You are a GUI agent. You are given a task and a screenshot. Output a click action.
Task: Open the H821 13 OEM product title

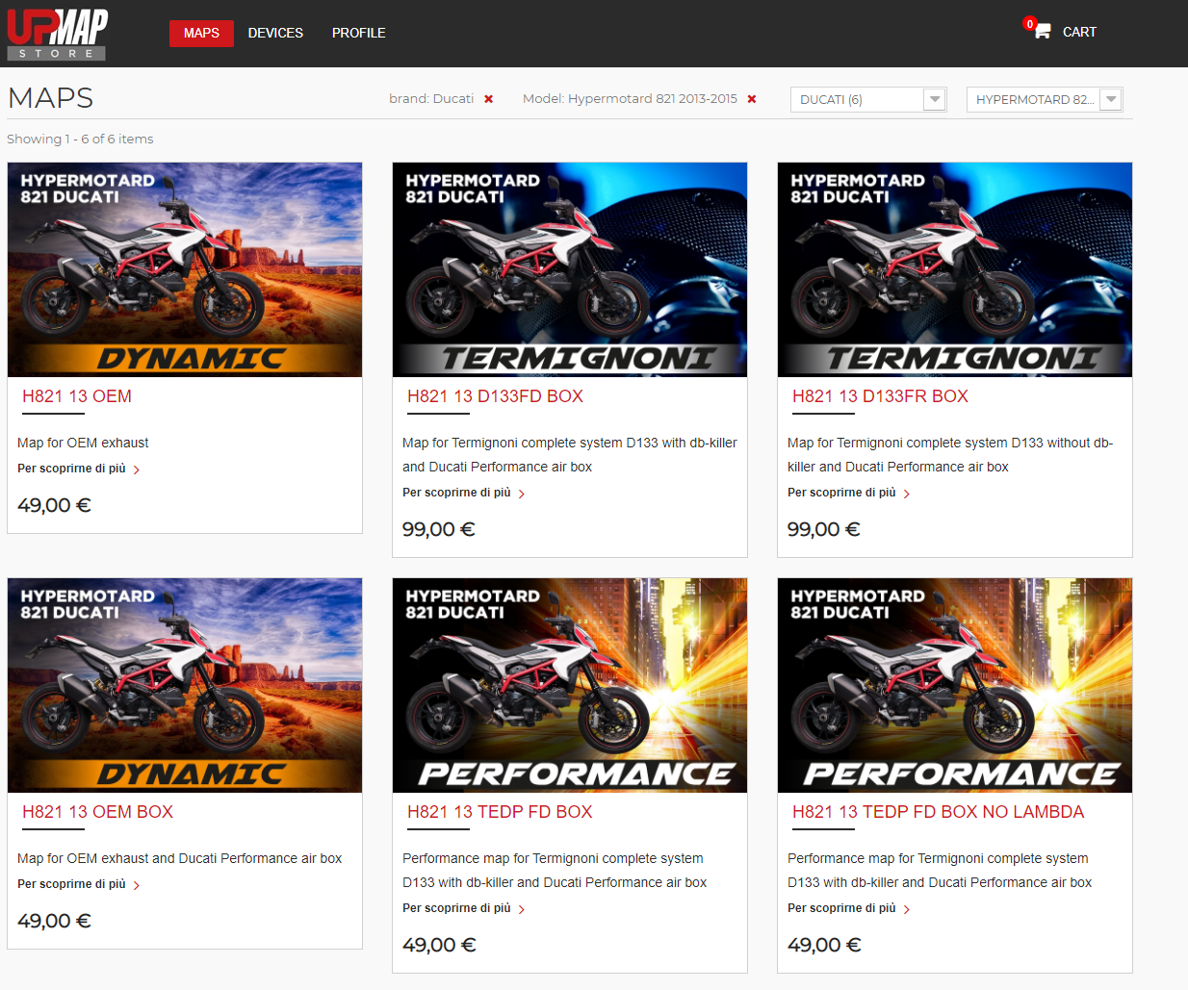(77, 396)
